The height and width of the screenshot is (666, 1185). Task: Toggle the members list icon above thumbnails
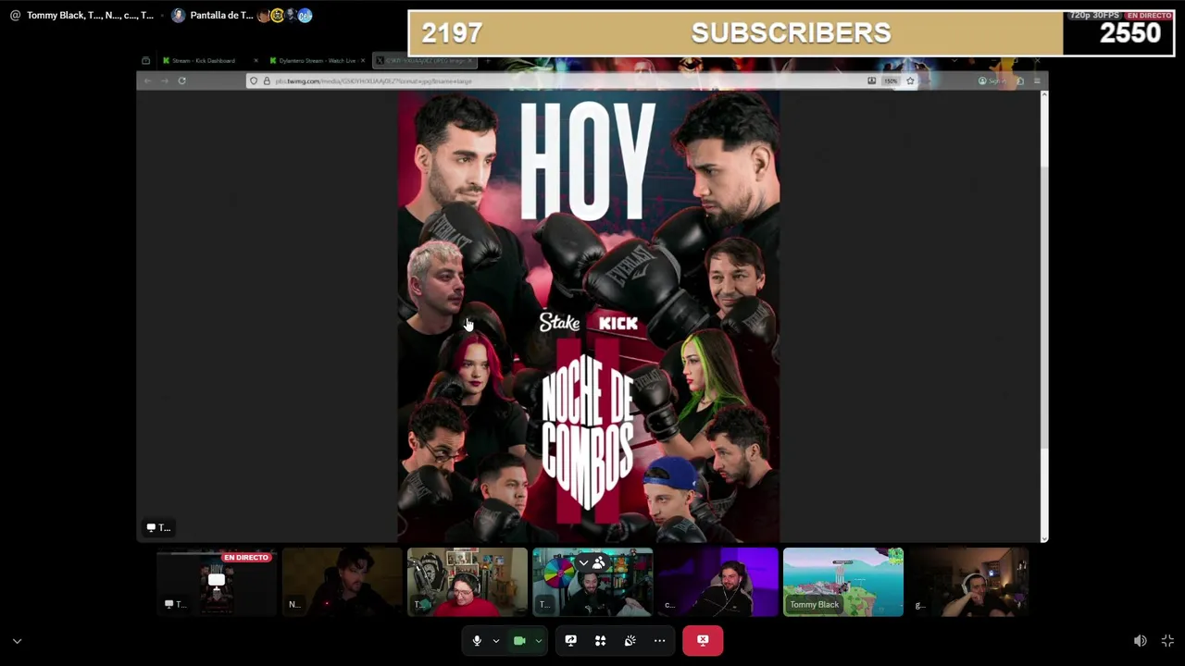[599, 562]
